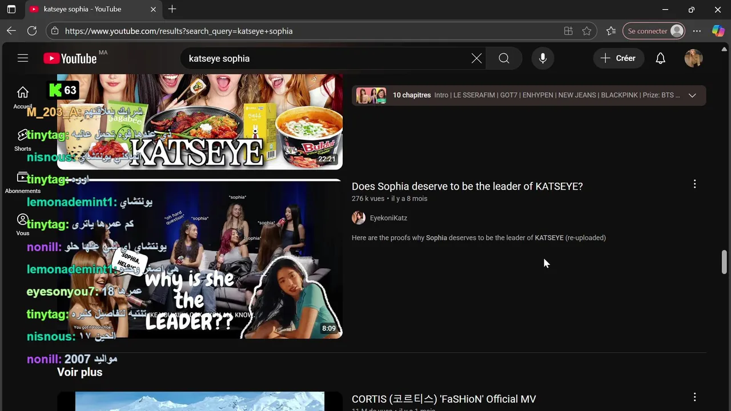This screenshot has height=411, width=731.
Task: Open the app-available icon in address bar
Action: click(568, 31)
